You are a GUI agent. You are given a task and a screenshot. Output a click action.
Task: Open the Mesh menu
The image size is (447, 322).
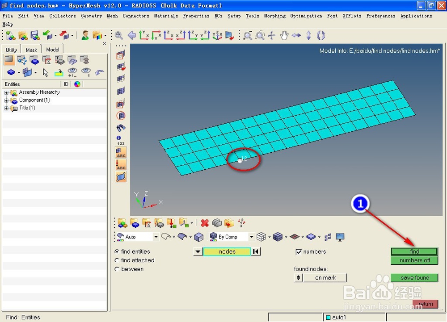(112, 16)
